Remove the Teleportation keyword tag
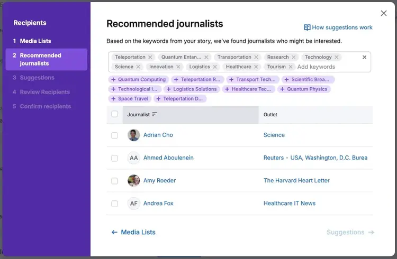Screen dimensions: 397x259 tap(150, 57)
